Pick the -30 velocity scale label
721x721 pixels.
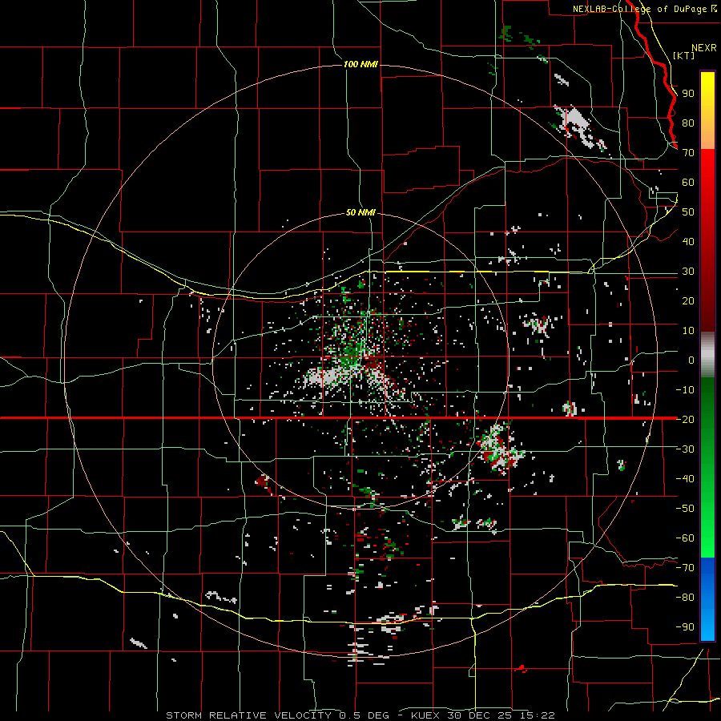pos(685,449)
